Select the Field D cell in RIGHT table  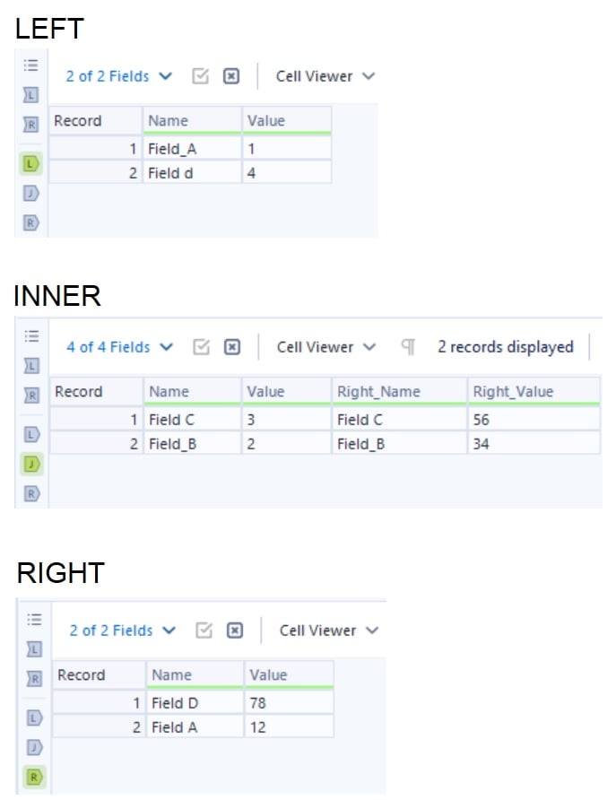pos(195,703)
